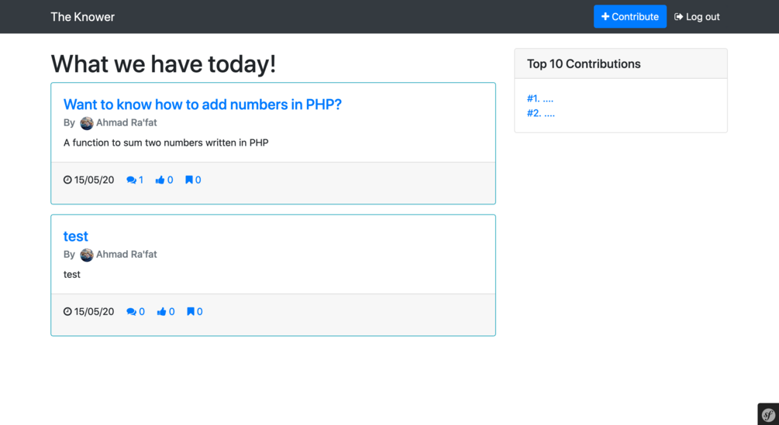Go to The Knower home brand
The width and height of the screenshot is (779, 425).
[x=82, y=17]
